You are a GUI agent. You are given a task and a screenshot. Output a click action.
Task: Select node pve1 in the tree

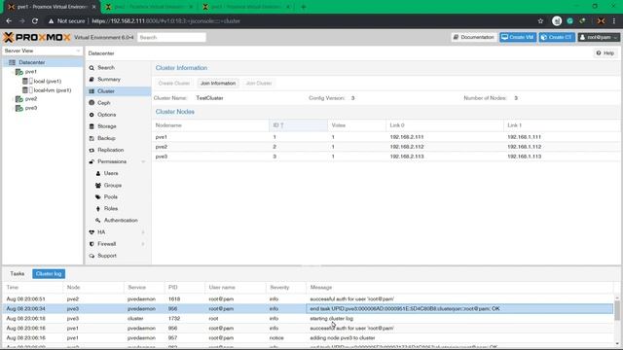30,72
